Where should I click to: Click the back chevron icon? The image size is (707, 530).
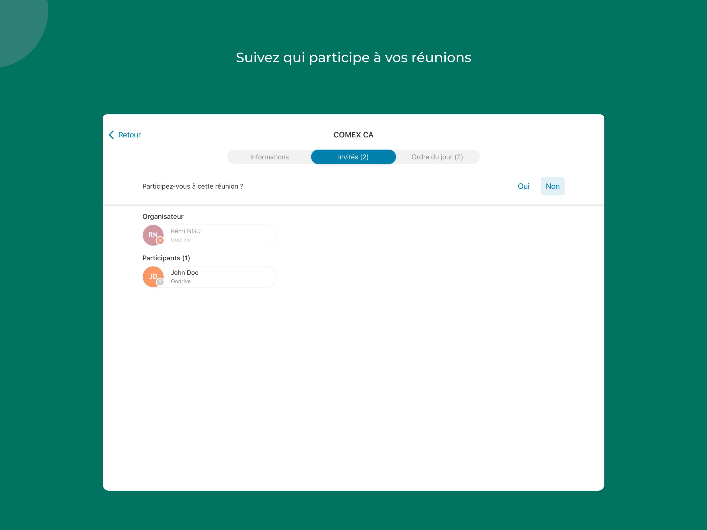(111, 135)
